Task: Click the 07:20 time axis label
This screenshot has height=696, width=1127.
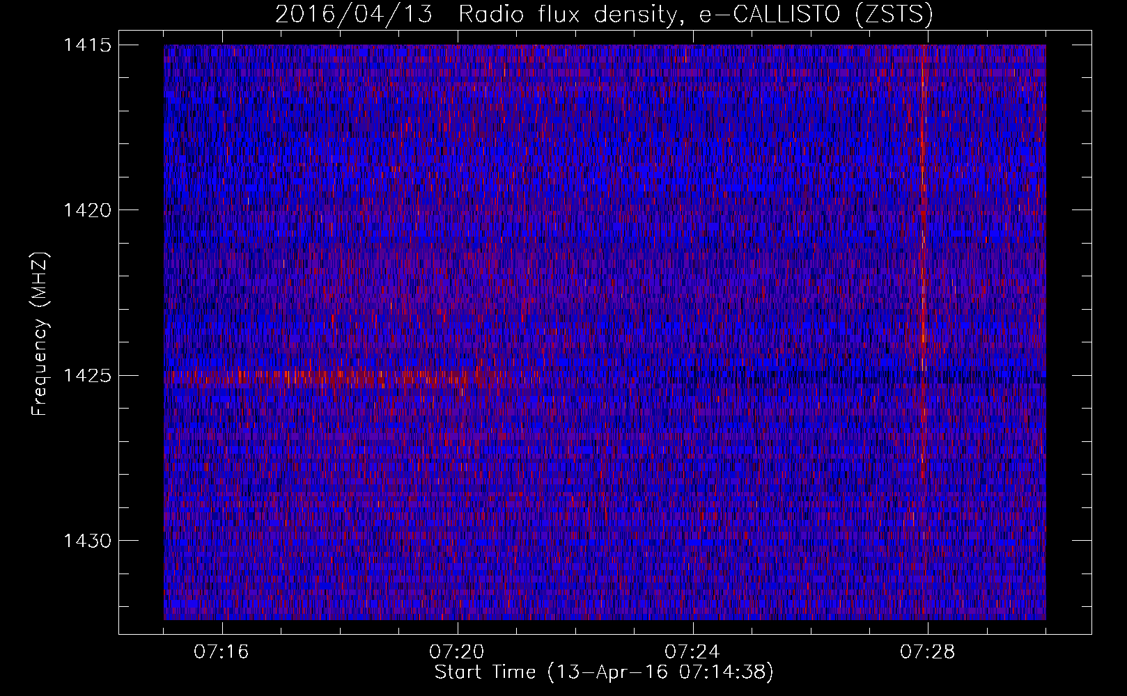Action: click(x=457, y=652)
